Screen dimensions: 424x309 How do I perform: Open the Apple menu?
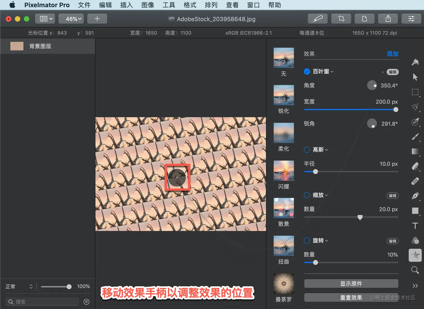tap(12, 5)
